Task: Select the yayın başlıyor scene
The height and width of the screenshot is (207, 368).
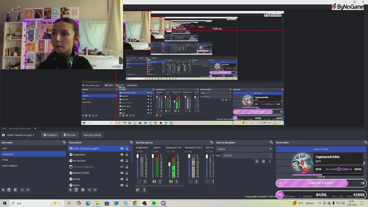Action: point(33,166)
